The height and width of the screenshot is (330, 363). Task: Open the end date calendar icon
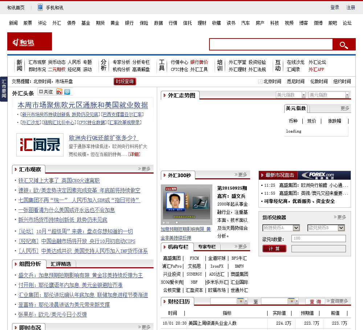point(291,301)
